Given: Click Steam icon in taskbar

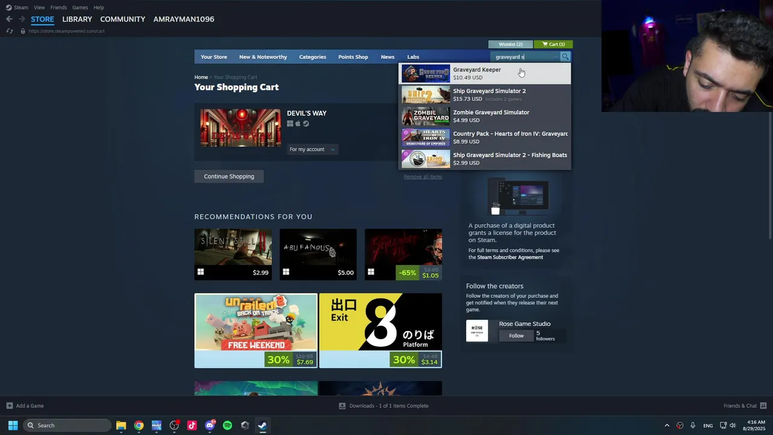Looking at the screenshot, I should click(x=262, y=425).
